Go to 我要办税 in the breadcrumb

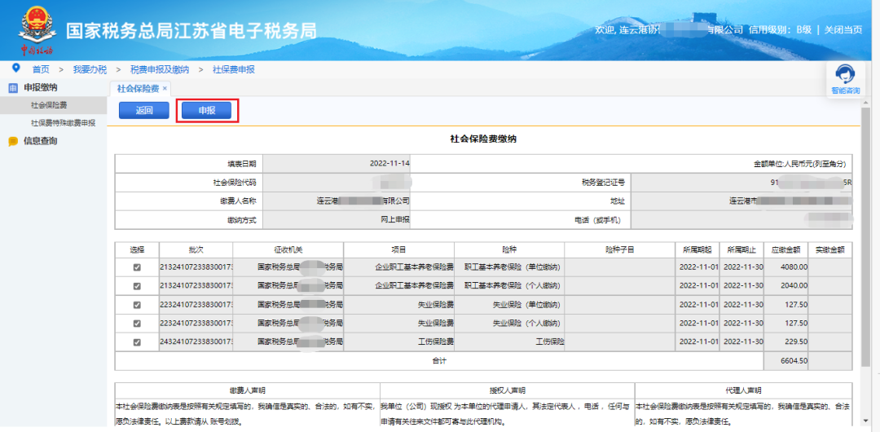point(90,69)
